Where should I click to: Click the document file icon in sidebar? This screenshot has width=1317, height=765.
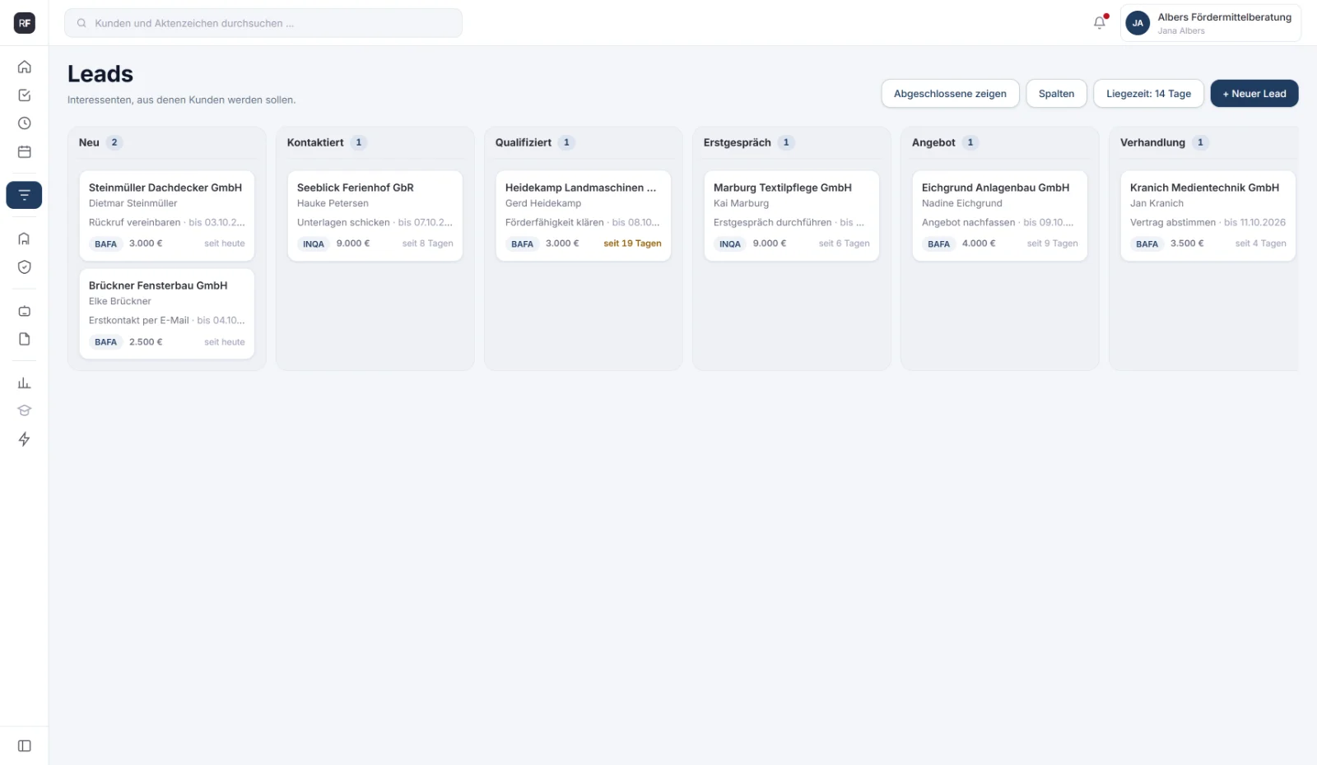(25, 339)
